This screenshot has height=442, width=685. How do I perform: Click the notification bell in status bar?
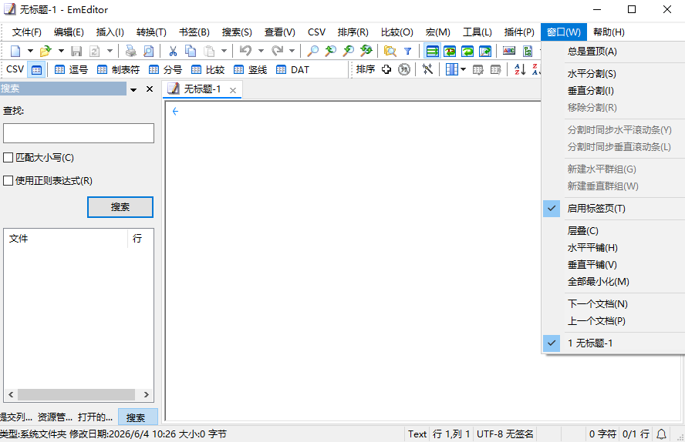pyautogui.click(x=661, y=434)
